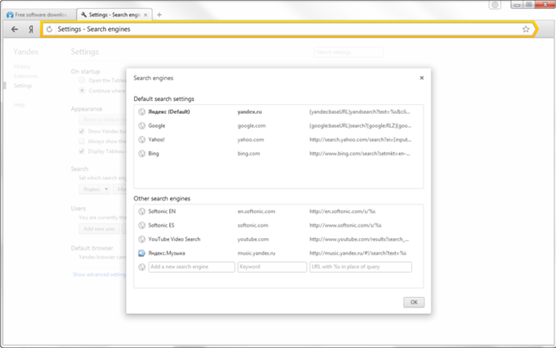Select the Softonic ES entry name
Image resolution: width=556 pixels, height=348 pixels.
[x=161, y=225]
